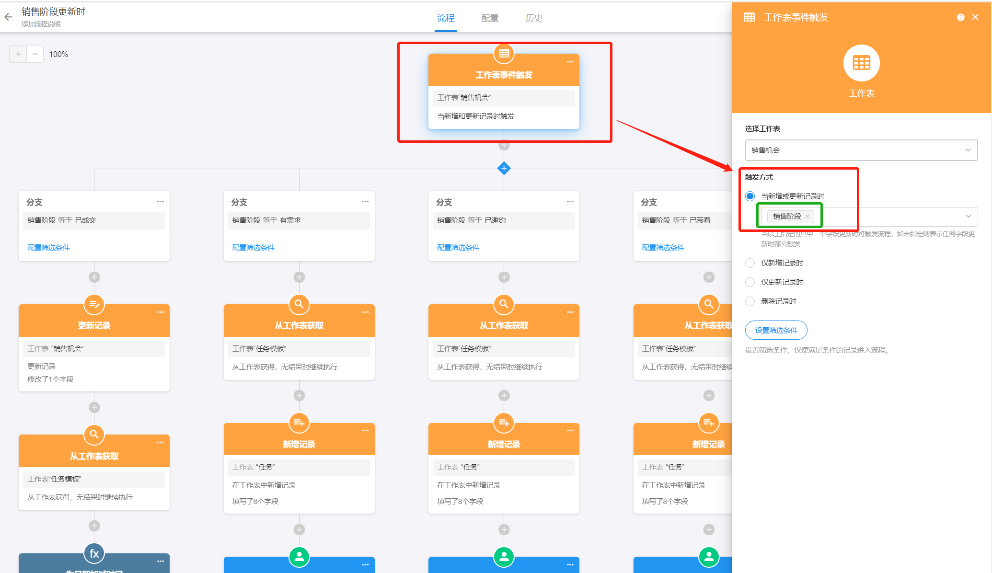This screenshot has height=573, width=992.
Task: Click 配置筛选条件 link in 有需求 branch
Action: 253,248
